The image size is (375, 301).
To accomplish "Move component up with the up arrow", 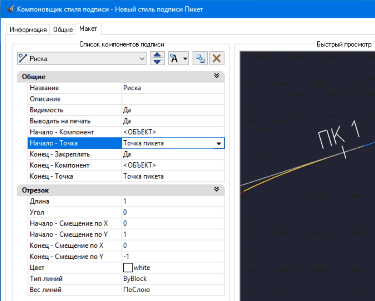I will coord(157,55).
